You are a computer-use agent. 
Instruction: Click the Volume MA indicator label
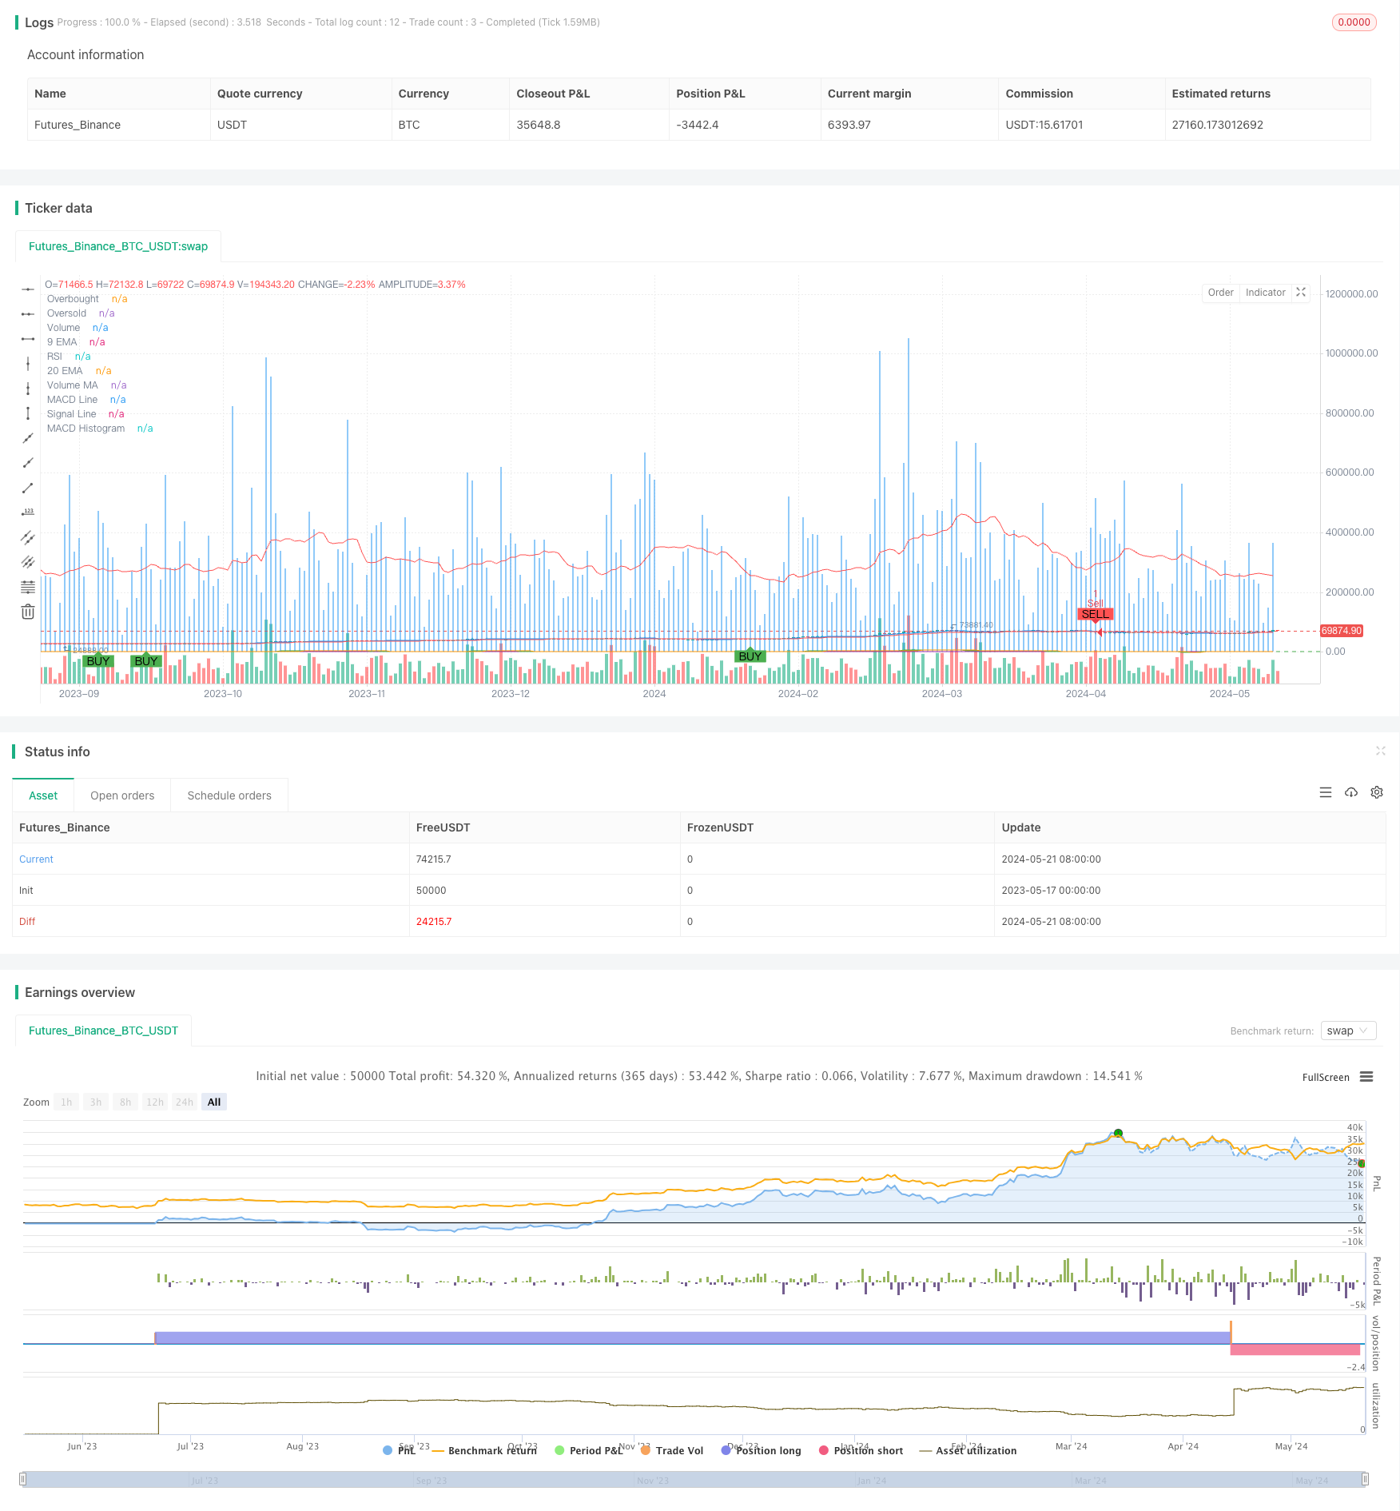click(73, 385)
